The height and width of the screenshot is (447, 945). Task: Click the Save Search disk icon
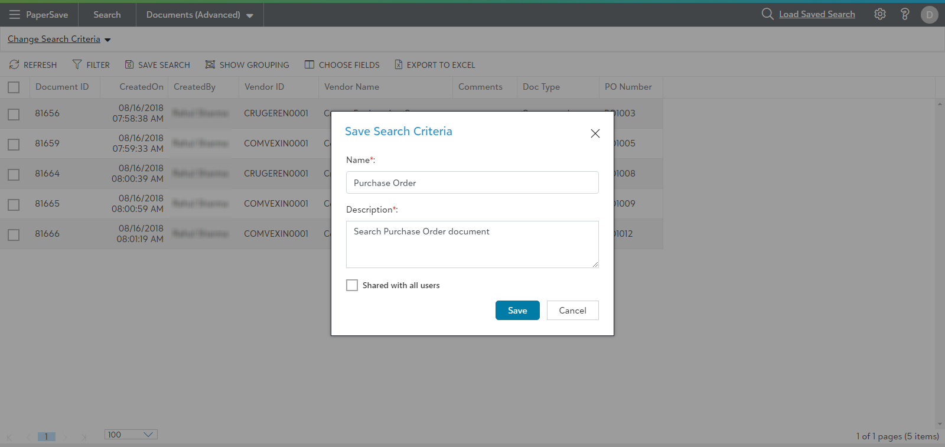[129, 64]
